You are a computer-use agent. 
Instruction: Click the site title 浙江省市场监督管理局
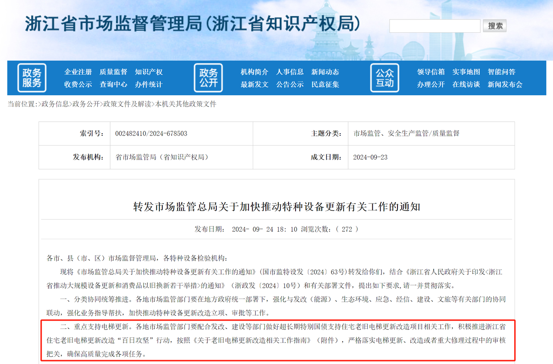tap(114, 23)
